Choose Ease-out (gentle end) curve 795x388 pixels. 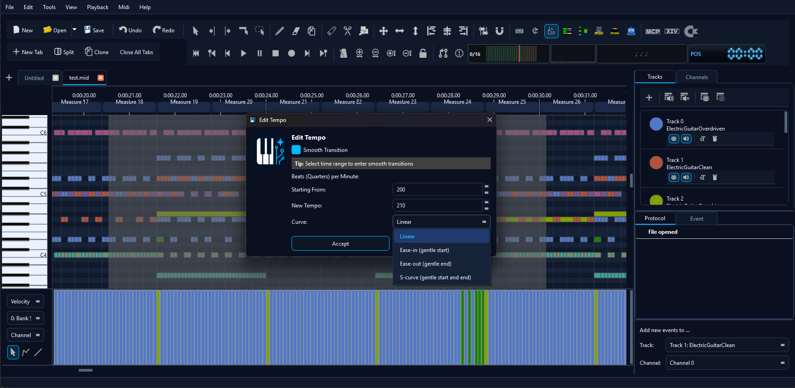click(441, 264)
